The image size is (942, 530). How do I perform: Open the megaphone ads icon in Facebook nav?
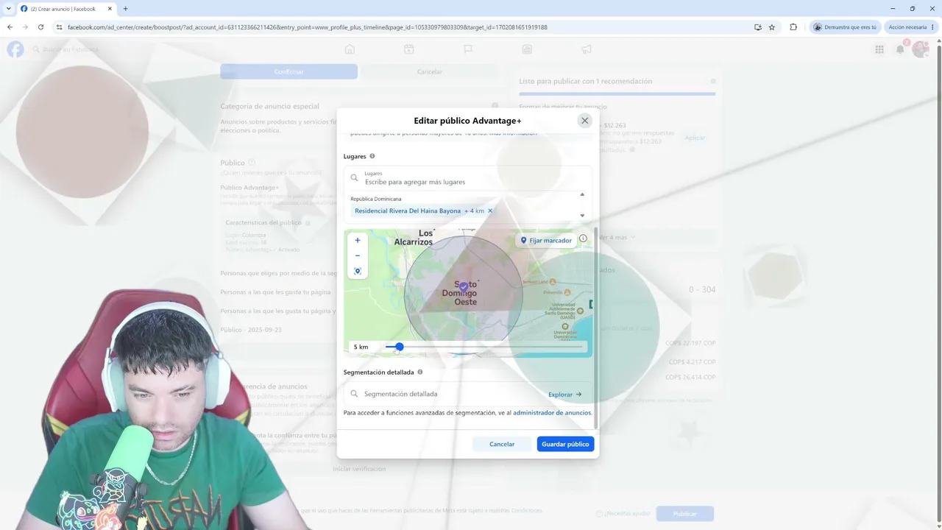click(586, 49)
